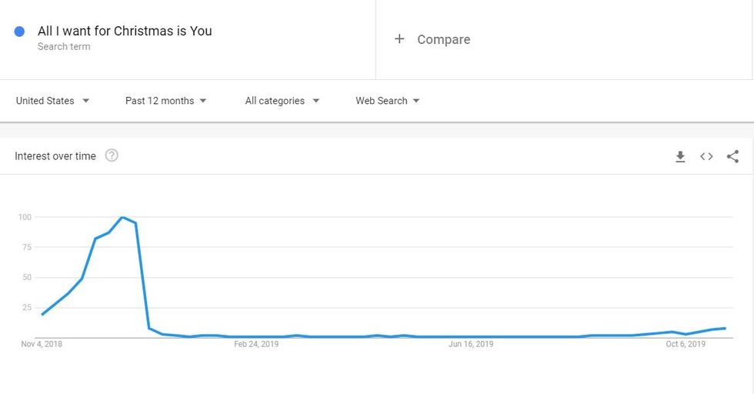Click the Jun 16, 2019 axis label
Image resolution: width=754 pixels, height=394 pixels.
pos(471,344)
